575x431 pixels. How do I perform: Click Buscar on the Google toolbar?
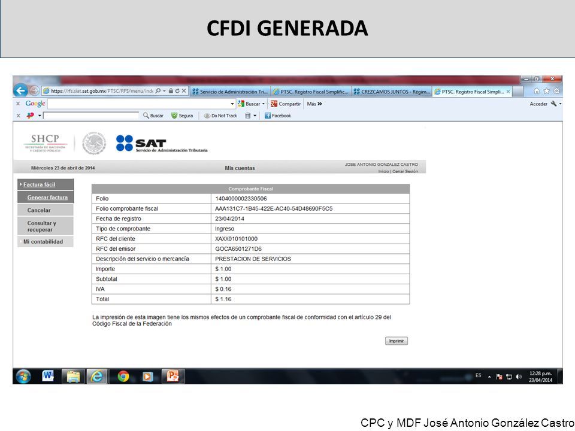tap(249, 104)
